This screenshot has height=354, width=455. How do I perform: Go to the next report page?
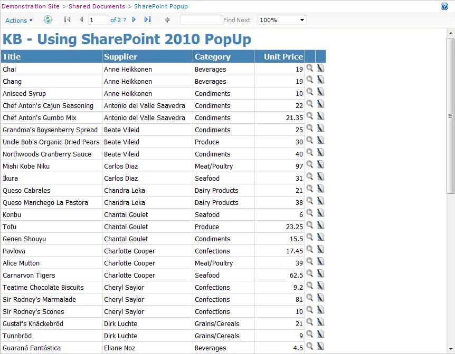tap(134, 19)
